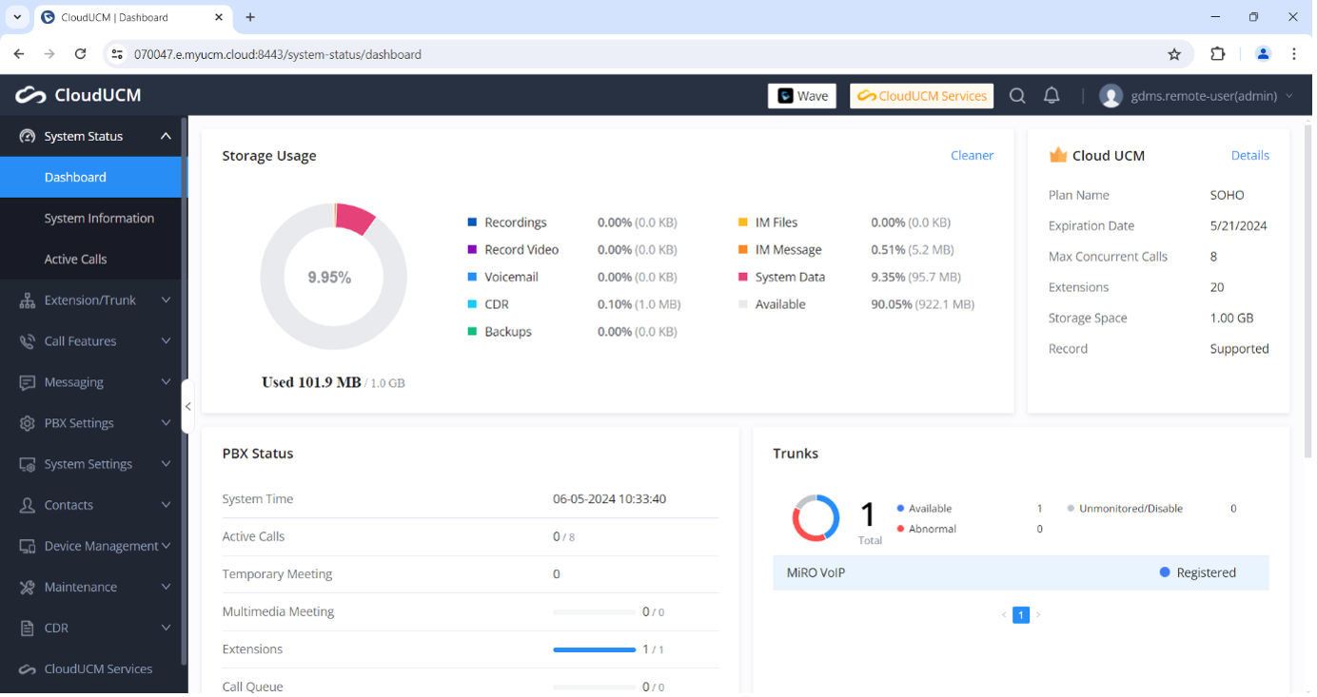Open the Cleaner link in Storage Usage
This screenshot has width=1317, height=697.
pos(972,156)
